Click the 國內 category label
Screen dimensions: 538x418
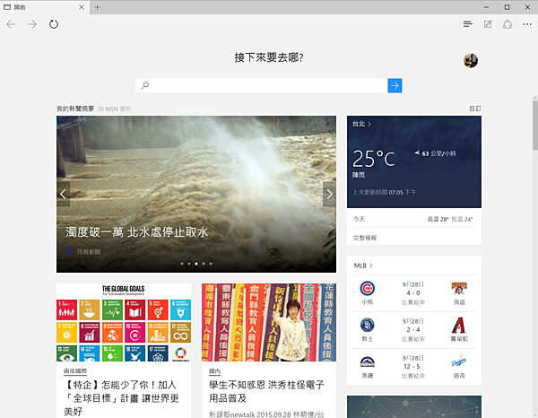point(215,371)
